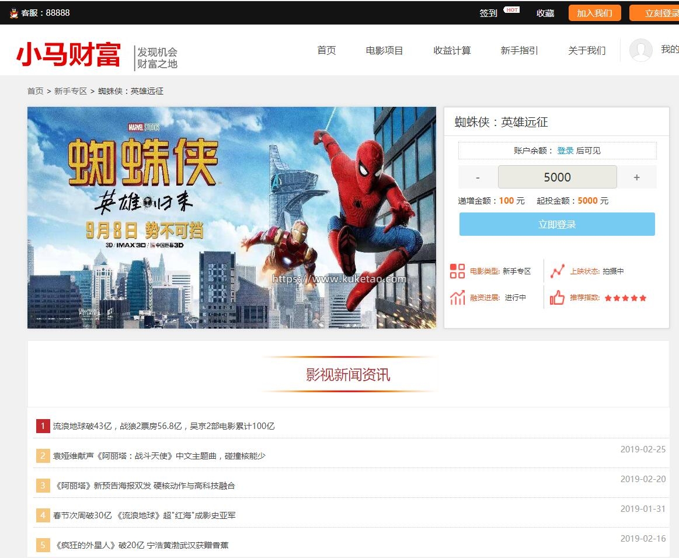Click the 发现机会 财富之地 slogan
The image size is (679, 558).
click(x=157, y=58)
